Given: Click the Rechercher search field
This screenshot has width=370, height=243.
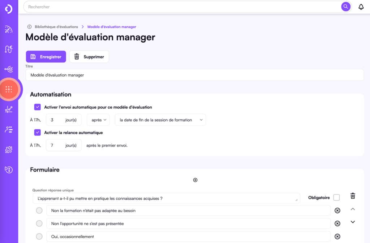Looking at the screenshot, I should click(x=183, y=7).
